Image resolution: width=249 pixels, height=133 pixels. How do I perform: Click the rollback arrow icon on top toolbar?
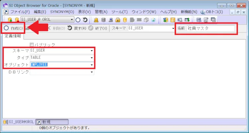tap(85, 20)
